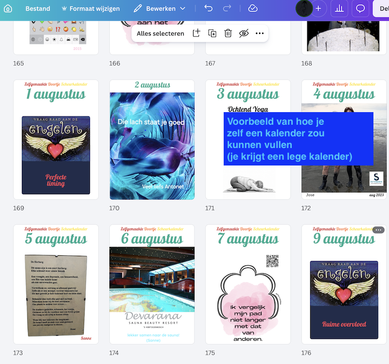Redo the last undone action
Viewport: 389px width, 364px height.
point(227,8)
